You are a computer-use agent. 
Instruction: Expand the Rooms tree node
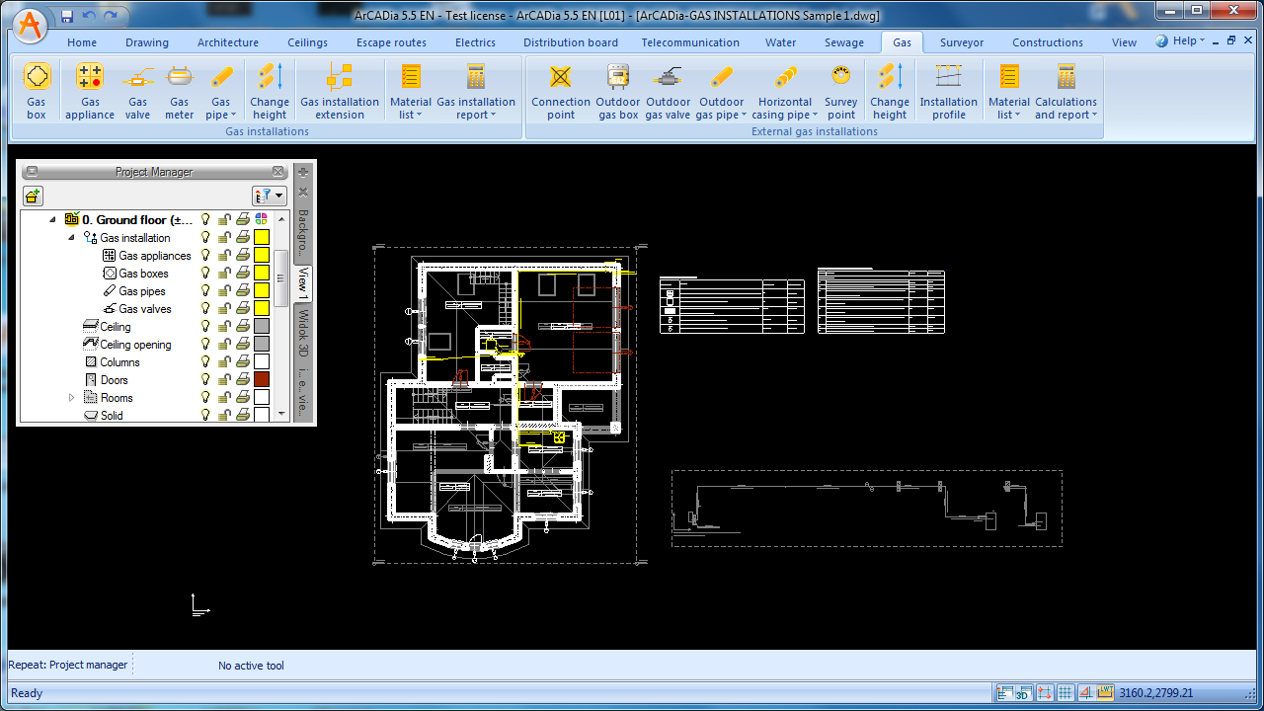pos(71,398)
